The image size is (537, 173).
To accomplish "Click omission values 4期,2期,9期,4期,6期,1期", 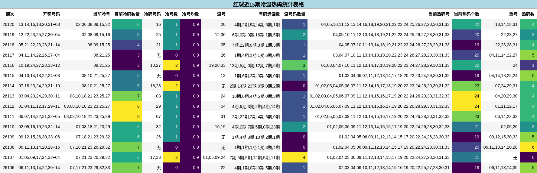I will pyautogui.click(x=257, y=24).
